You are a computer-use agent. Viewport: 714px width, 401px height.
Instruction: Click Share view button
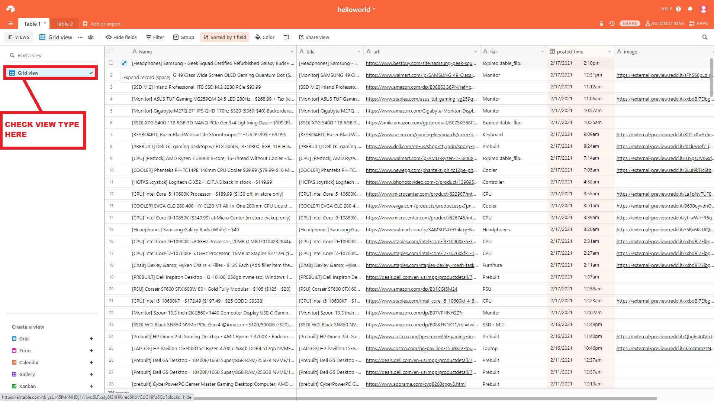click(x=314, y=37)
